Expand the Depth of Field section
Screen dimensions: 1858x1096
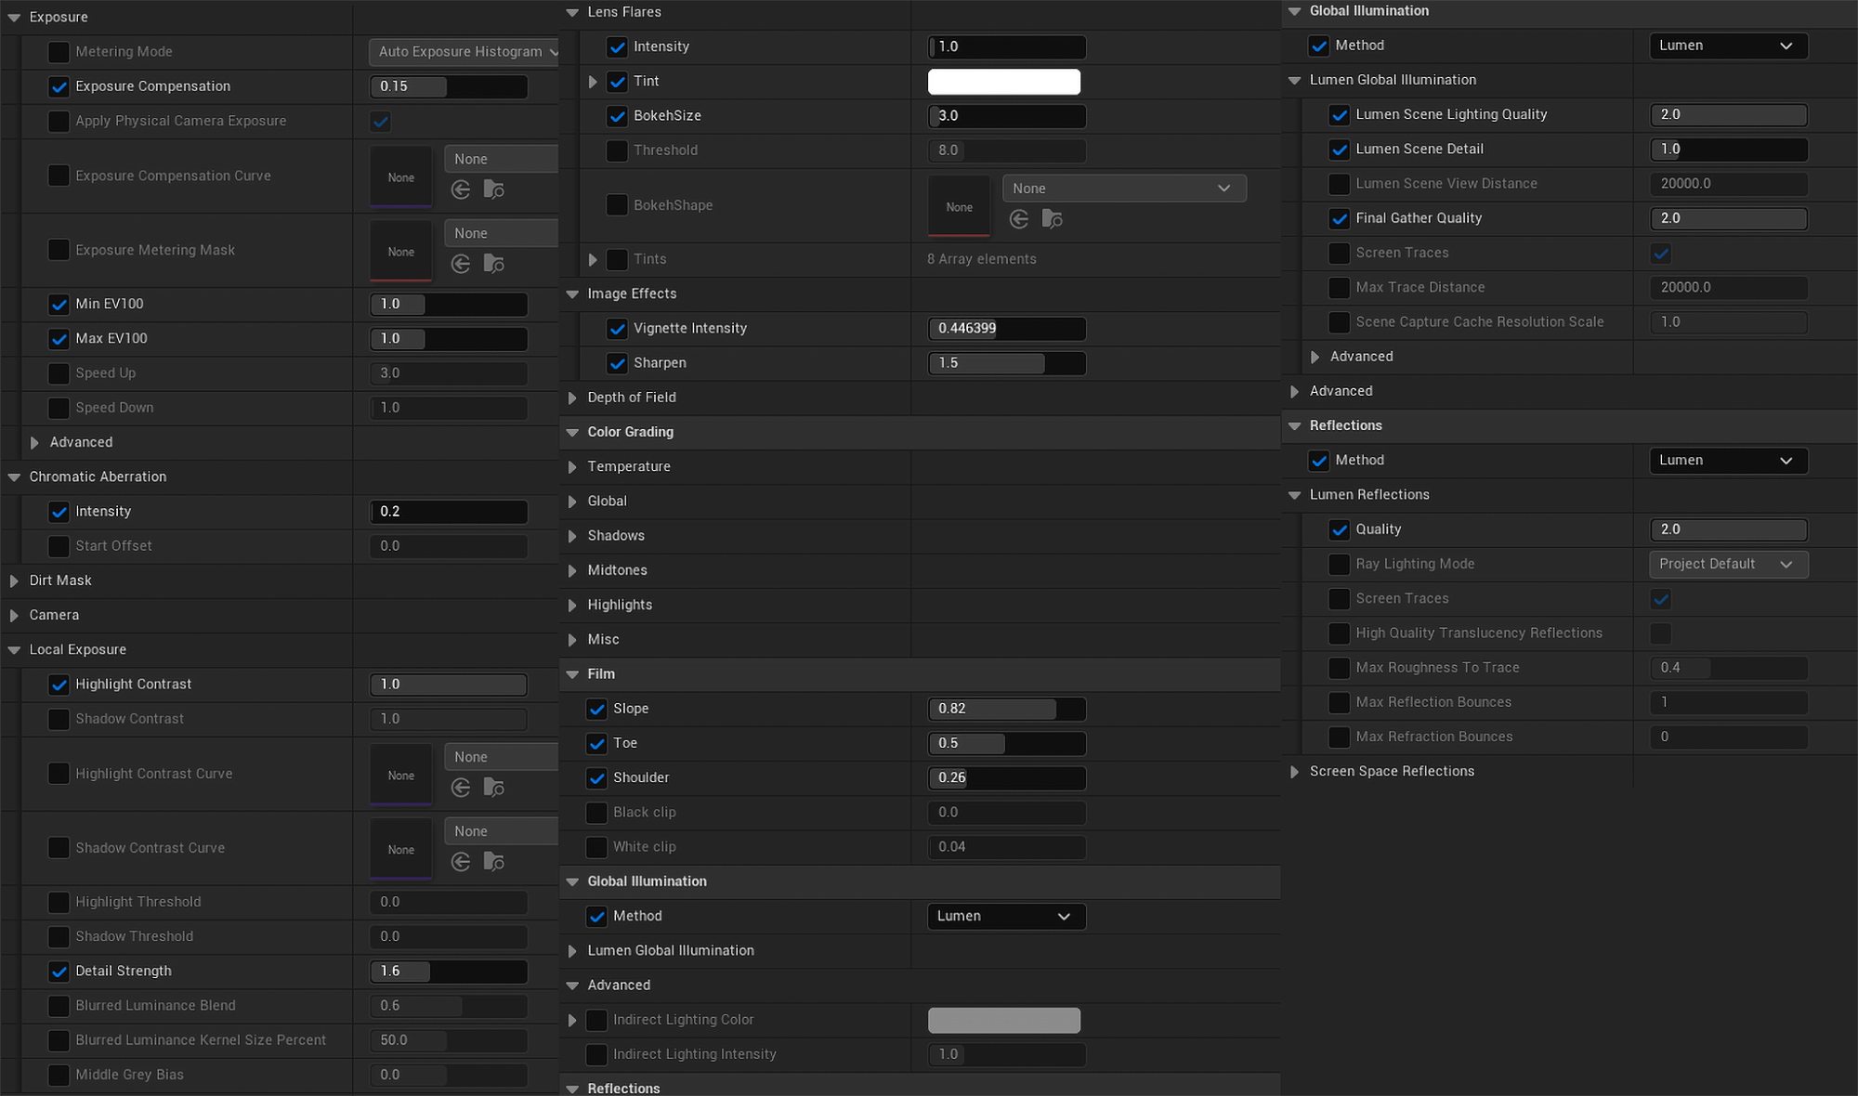click(x=573, y=398)
